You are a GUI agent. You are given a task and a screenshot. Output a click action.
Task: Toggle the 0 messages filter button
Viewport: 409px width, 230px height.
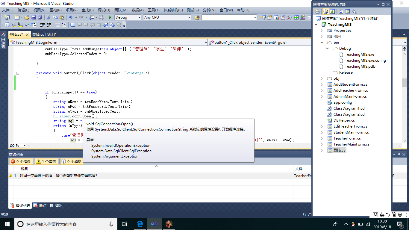[x=72, y=161]
